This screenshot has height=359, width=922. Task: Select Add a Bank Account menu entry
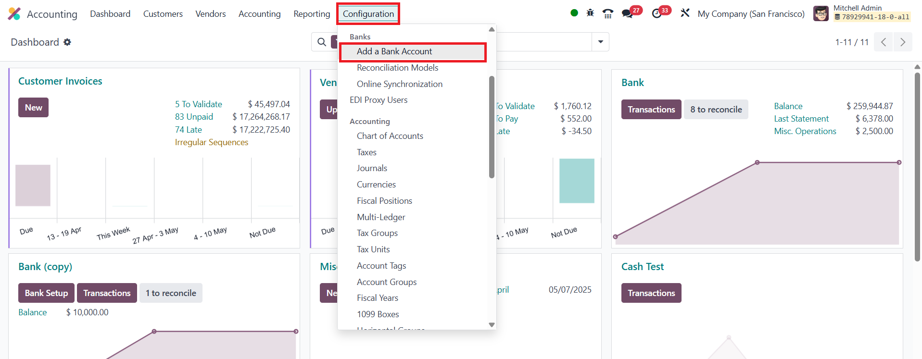[394, 51]
